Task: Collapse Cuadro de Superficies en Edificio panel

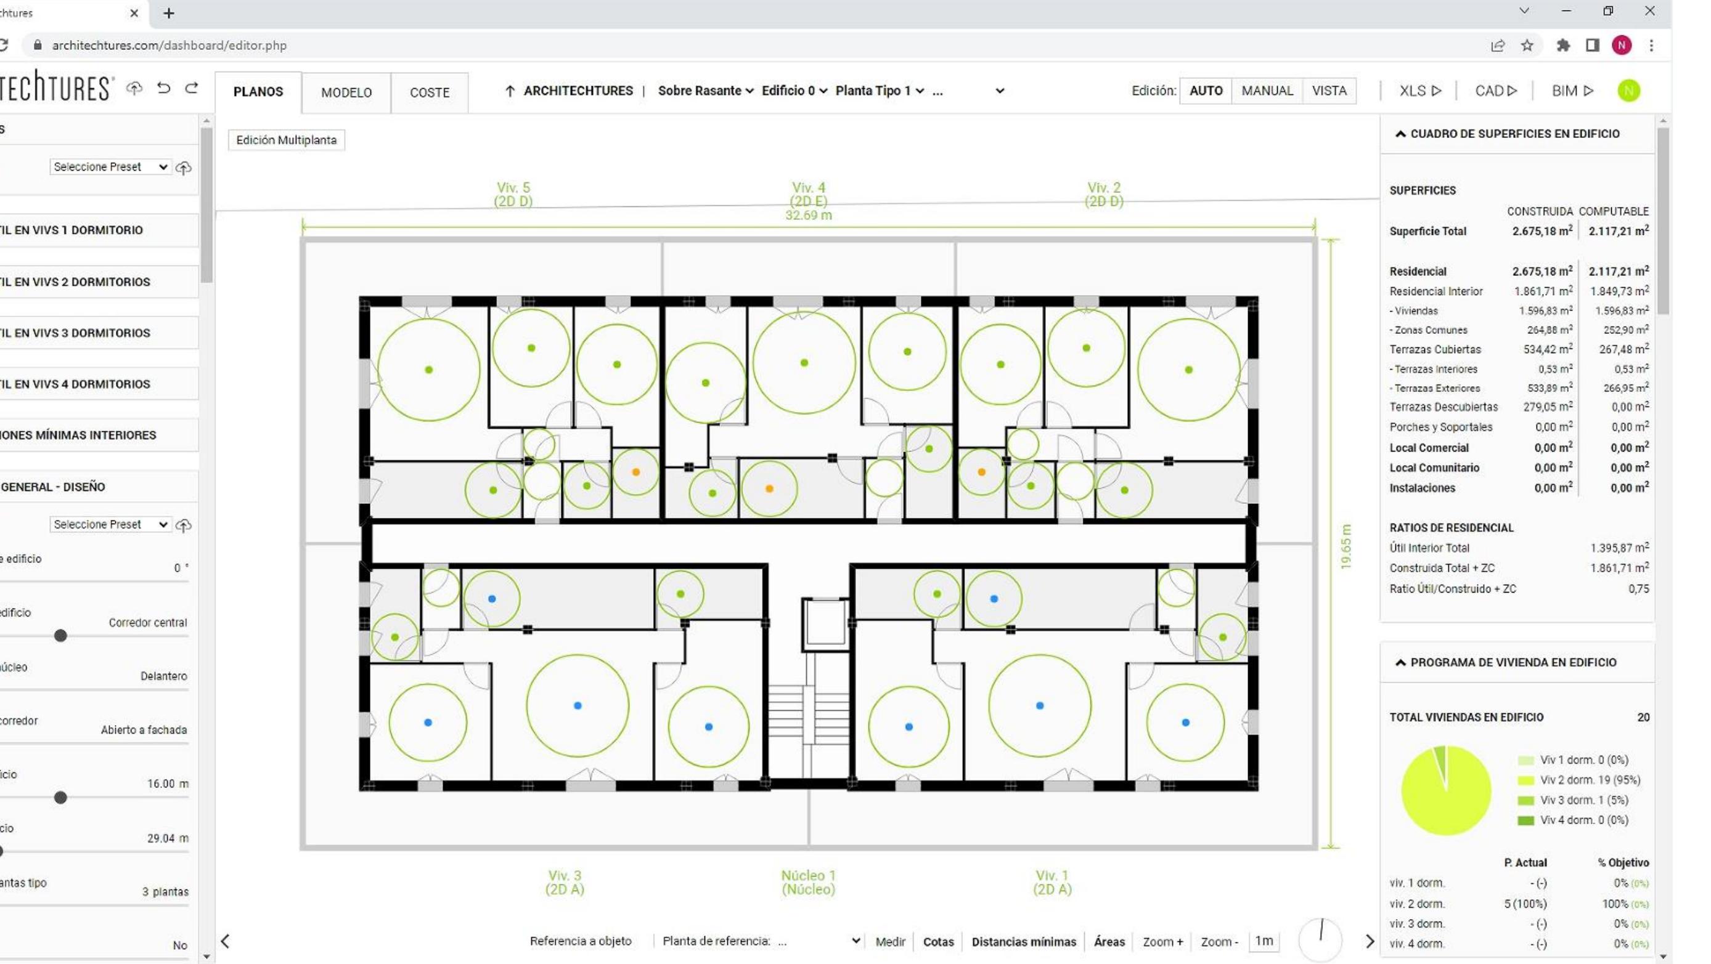Action: coord(1400,134)
